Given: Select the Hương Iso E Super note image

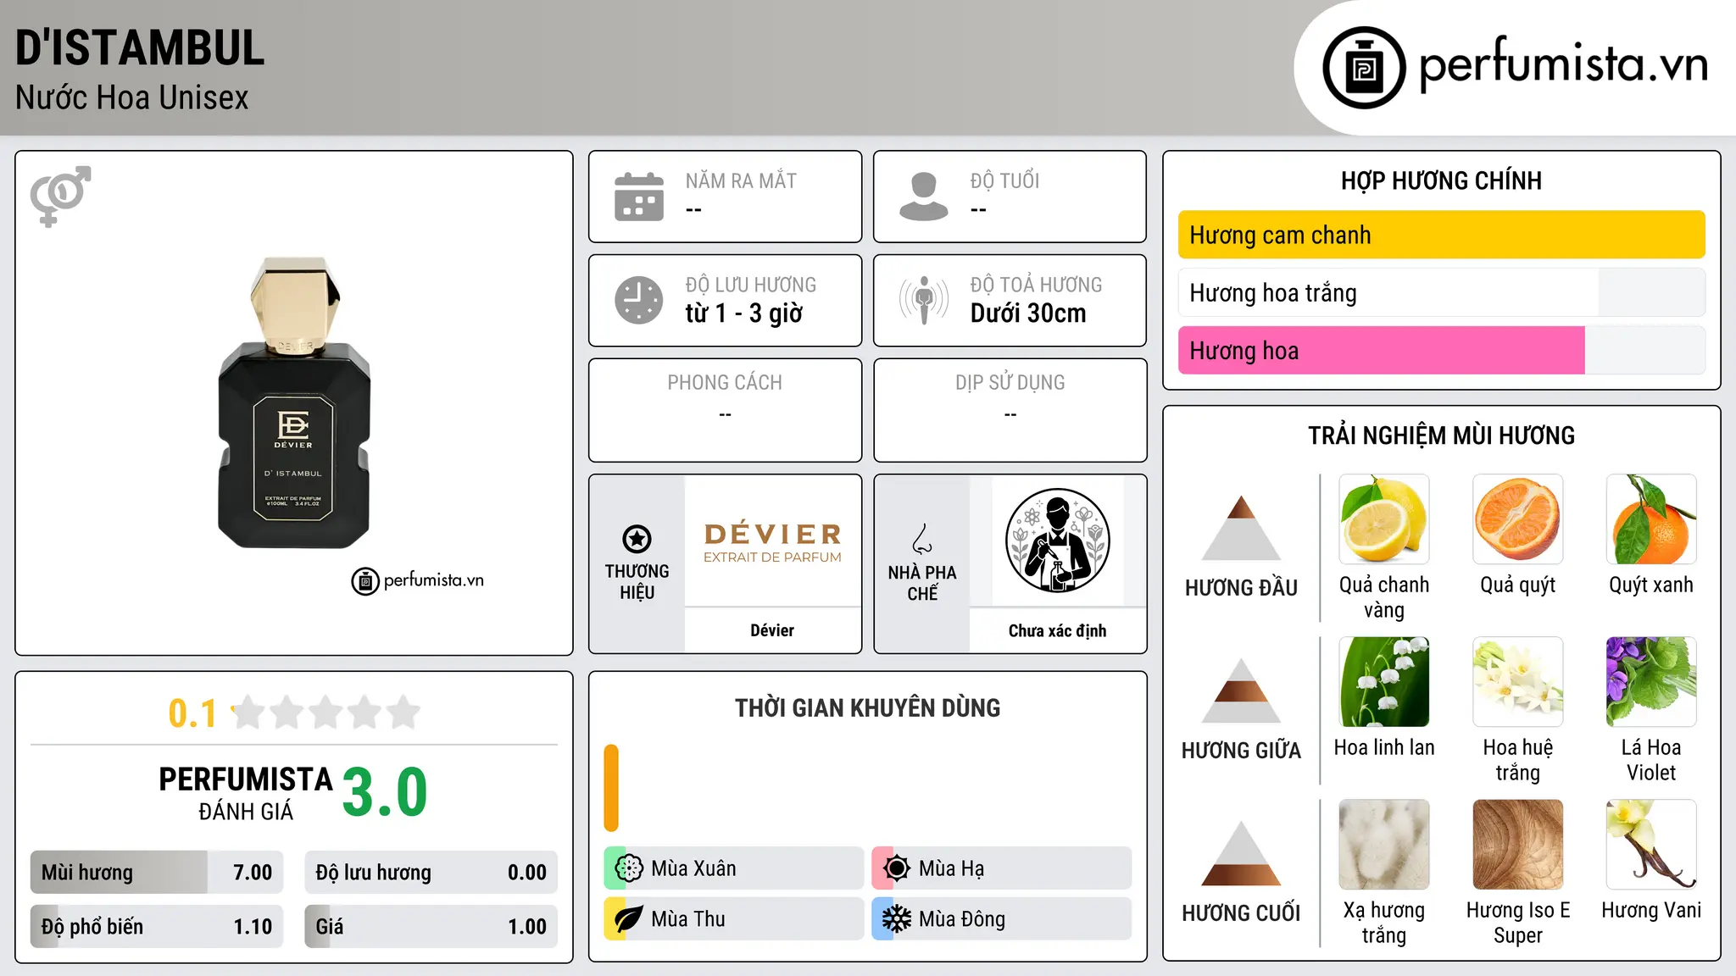Looking at the screenshot, I should click(x=1517, y=845).
